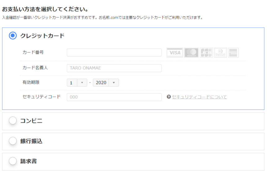Click the security code field with 000 placeholder
Image resolution: width=267 pixels, height=174 pixels.
tap(114, 97)
